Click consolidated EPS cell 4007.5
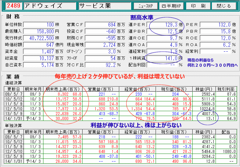Screen dimensions: 240x167 pos(204,114)
